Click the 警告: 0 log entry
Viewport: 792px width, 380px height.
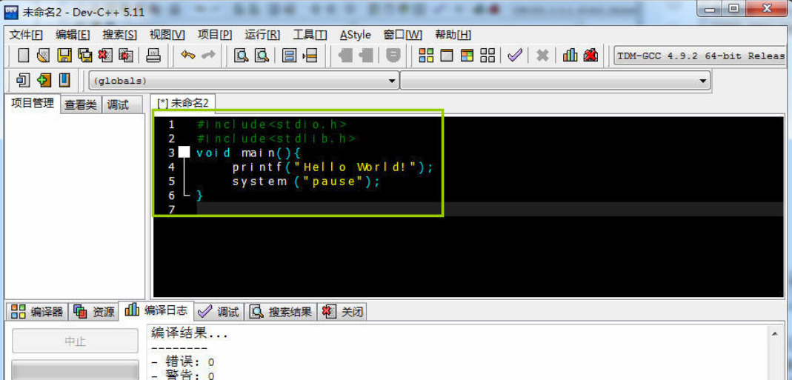tap(183, 376)
